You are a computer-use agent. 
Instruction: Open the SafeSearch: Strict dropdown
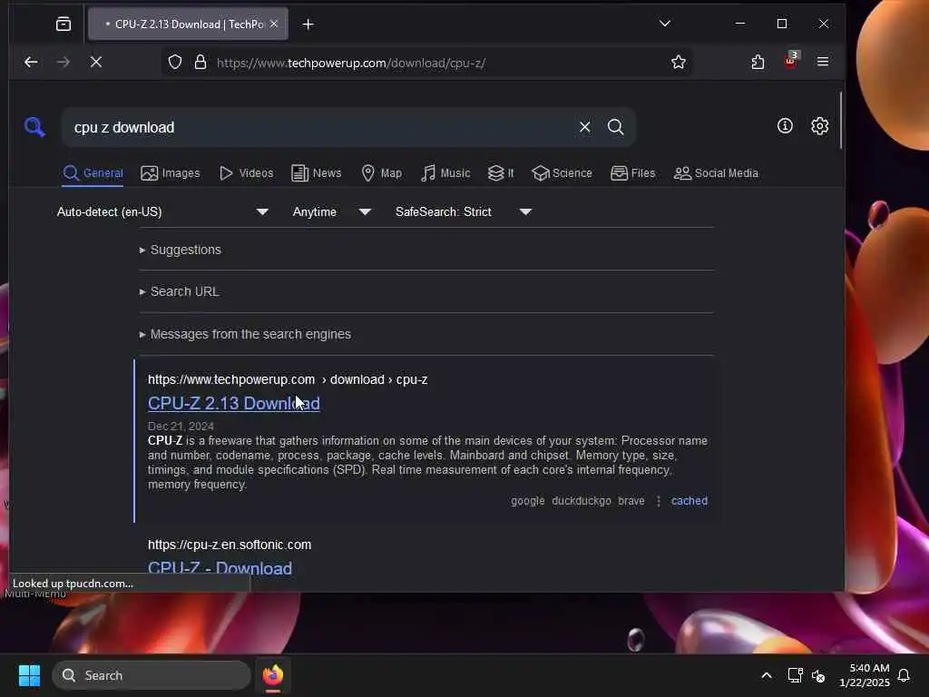point(464,211)
